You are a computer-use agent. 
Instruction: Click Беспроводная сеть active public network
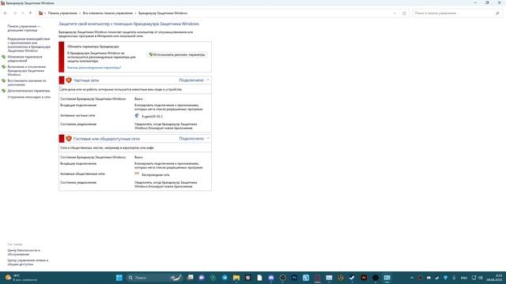(156, 175)
